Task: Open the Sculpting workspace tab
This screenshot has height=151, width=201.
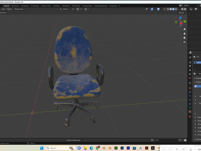Action: coord(25,6)
